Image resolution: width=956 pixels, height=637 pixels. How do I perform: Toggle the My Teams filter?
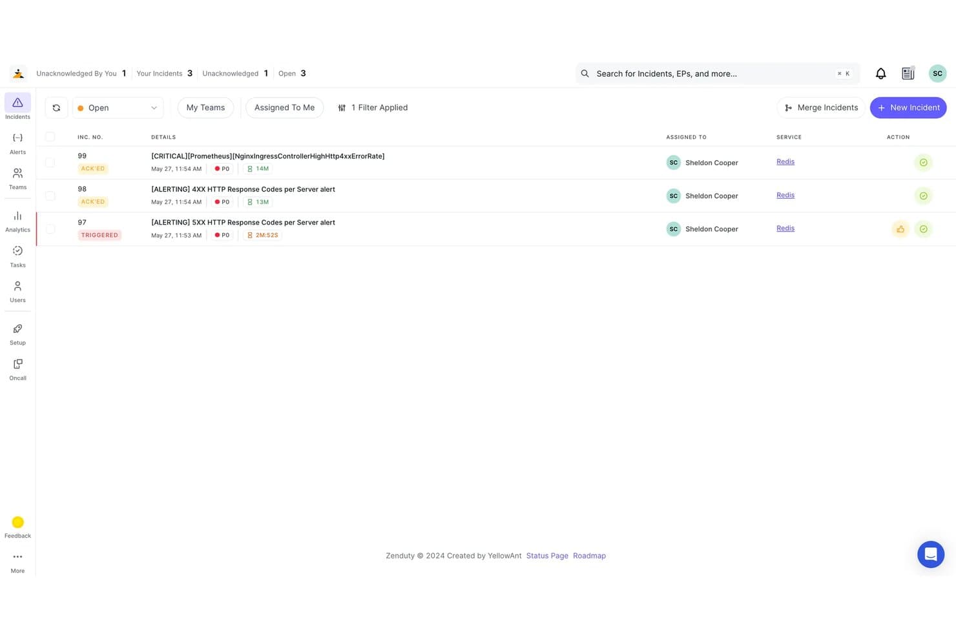pos(205,108)
